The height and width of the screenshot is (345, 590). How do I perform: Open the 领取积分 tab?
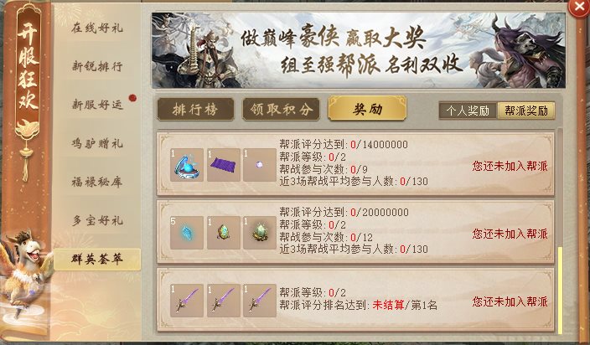click(x=281, y=110)
